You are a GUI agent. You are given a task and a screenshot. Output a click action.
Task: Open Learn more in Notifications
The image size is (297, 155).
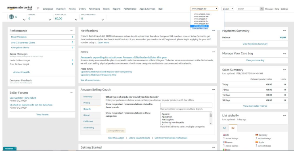[103, 43]
